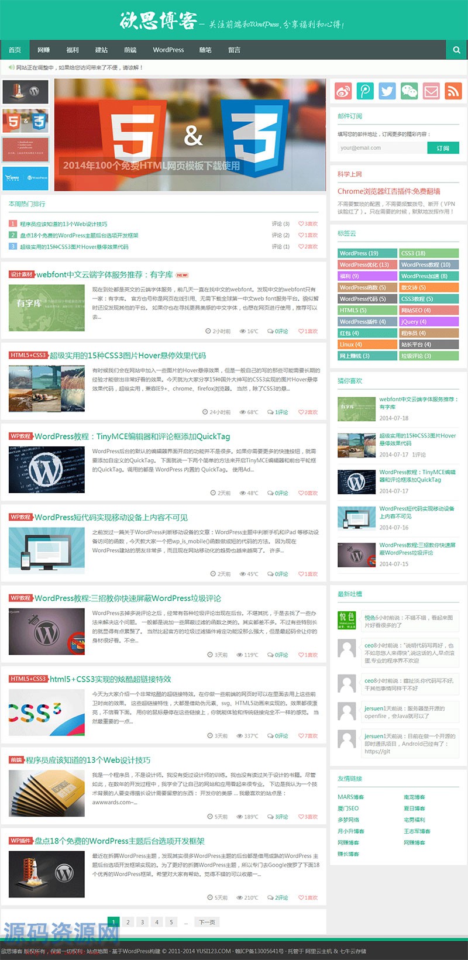
Task: Click the WP插件 category label
Action: (x=20, y=841)
